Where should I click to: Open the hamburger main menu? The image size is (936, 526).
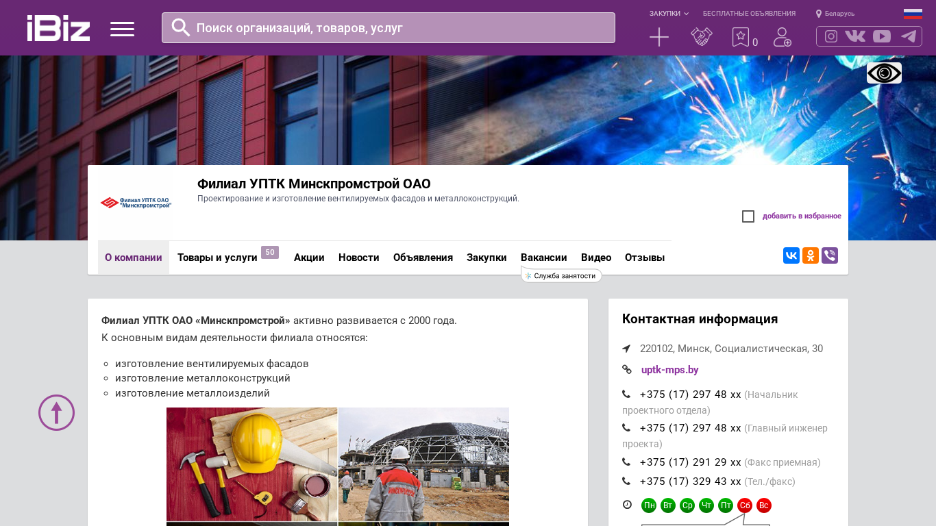(122, 29)
